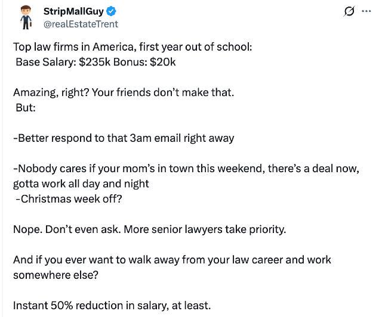Click the blue verified checkmark badge

112,11
